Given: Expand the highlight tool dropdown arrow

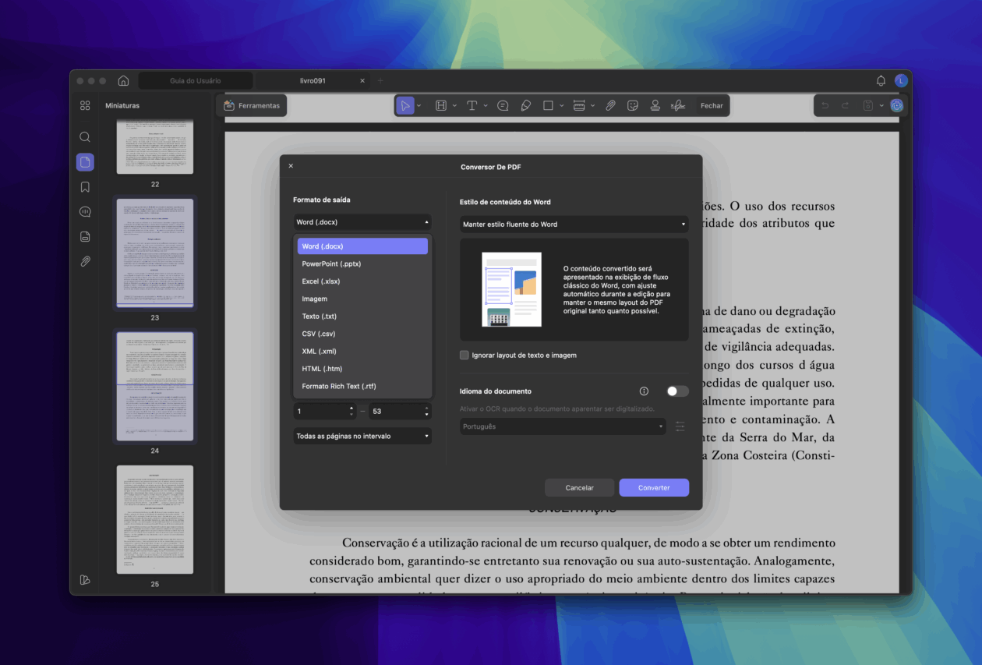Looking at the screenshot, I should (454, 105).
